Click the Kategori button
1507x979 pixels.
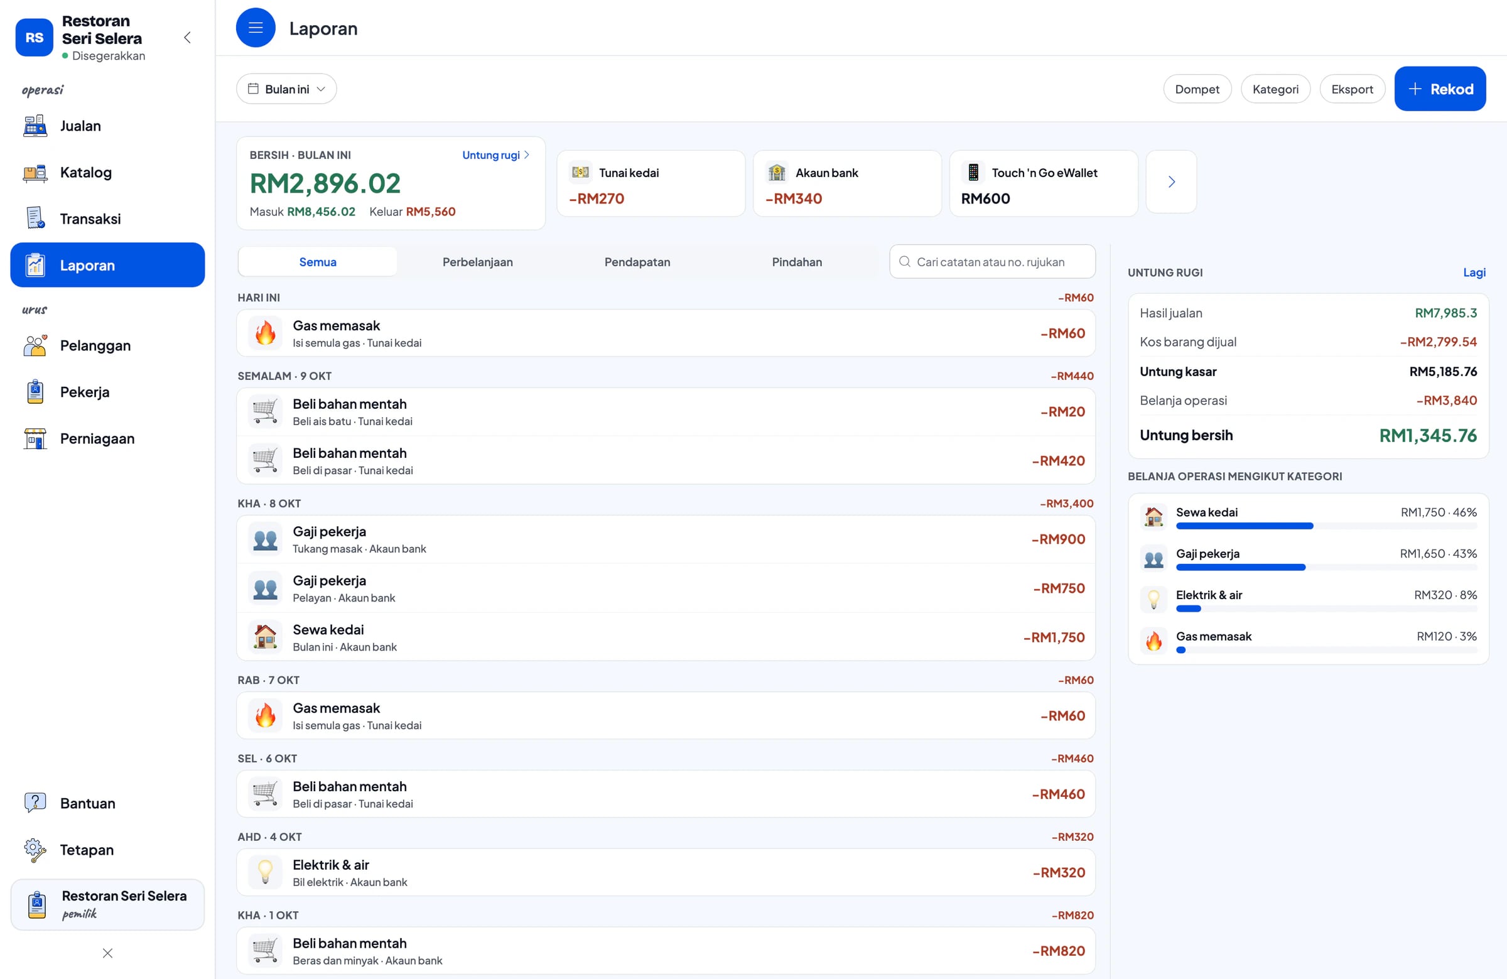point(1275,89)
